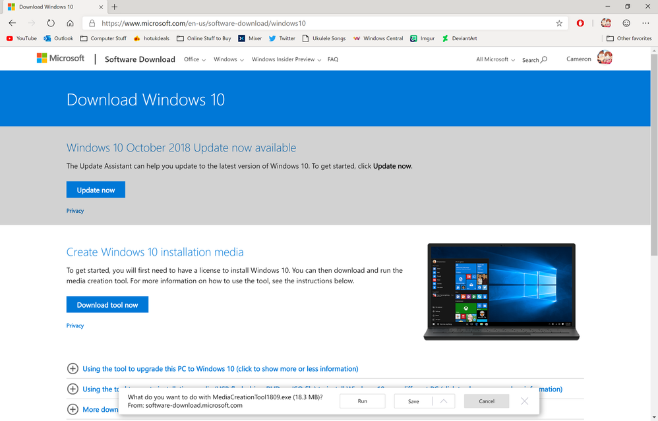Click the Windows 10 October 2018 Update heading
This screenshot has width=658, height=421.
(181, 148)
